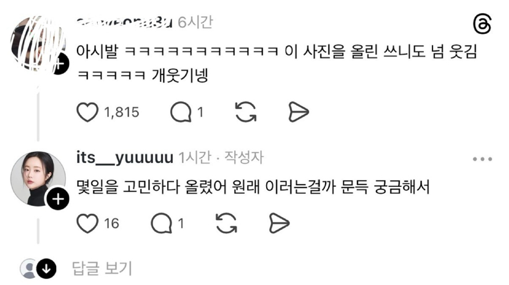
Task: Open the its__yuuuuu username profile
Action: 125,157
